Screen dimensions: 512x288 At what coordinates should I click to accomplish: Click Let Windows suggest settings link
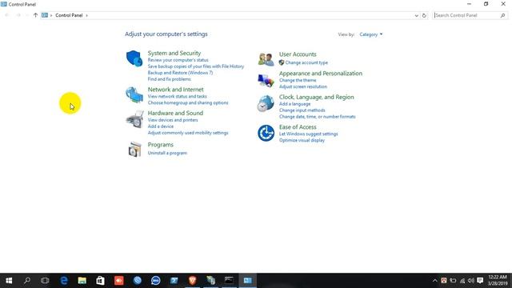point(308,134)
